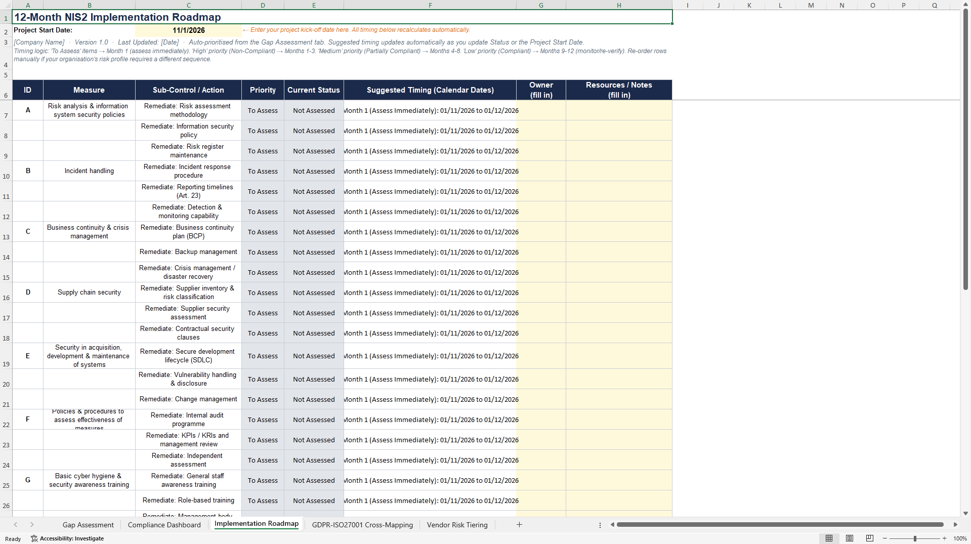
Task: Select 'Remediate: Role-based training' cell
Action: click(x=188, y=500)
